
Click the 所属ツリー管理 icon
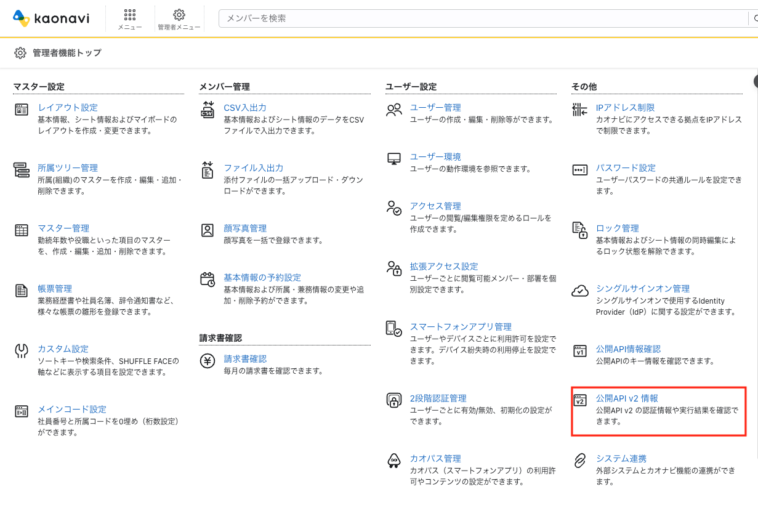[22, 170]
